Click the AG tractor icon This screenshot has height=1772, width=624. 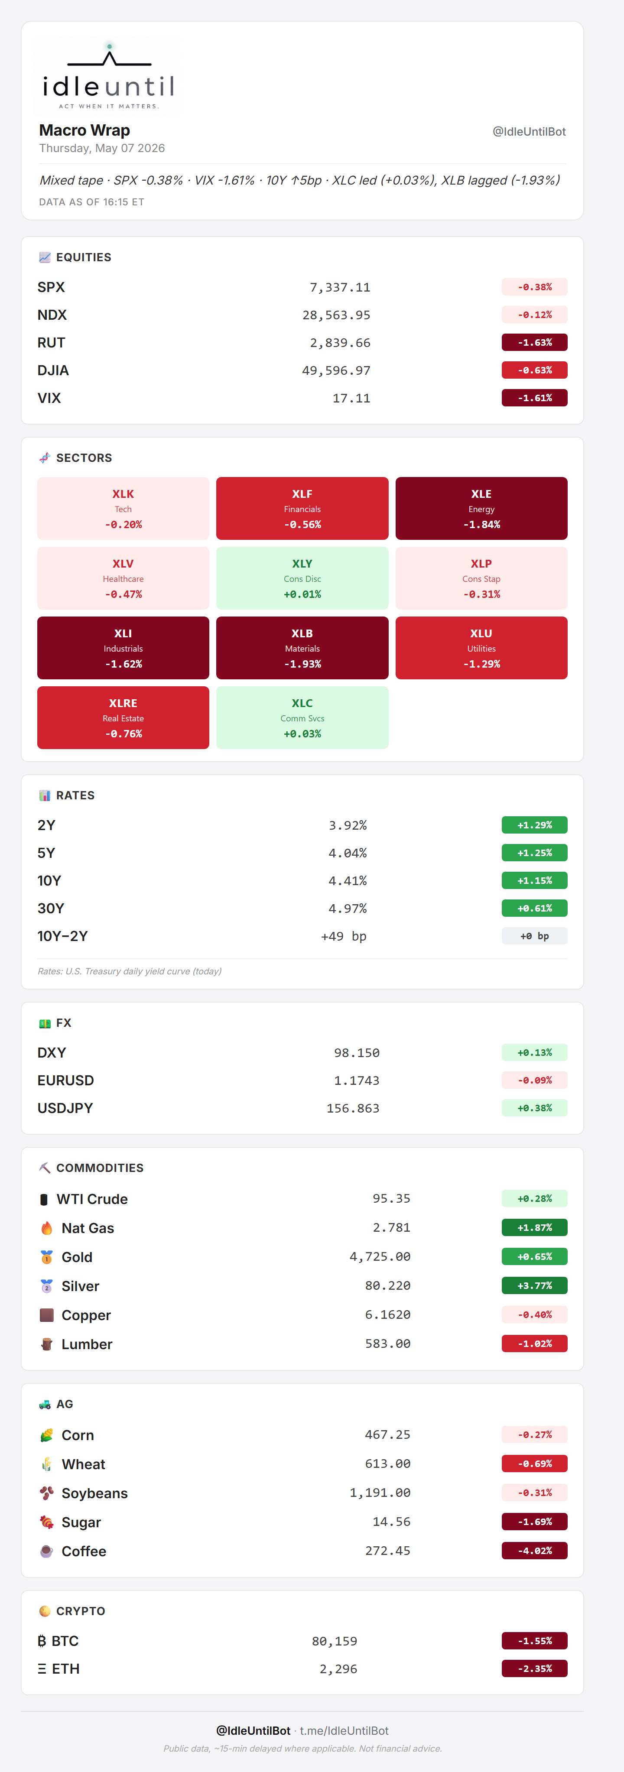tap(45, 1404)
